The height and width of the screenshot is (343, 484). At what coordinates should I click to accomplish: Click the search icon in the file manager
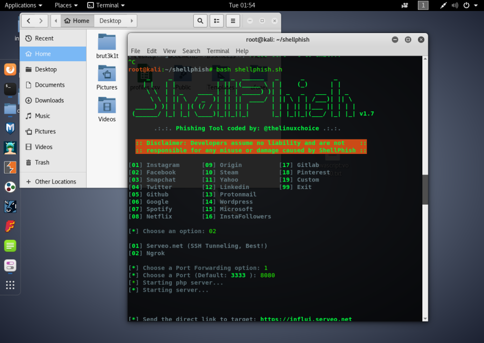pyautogui.click(x=200, y=21)
